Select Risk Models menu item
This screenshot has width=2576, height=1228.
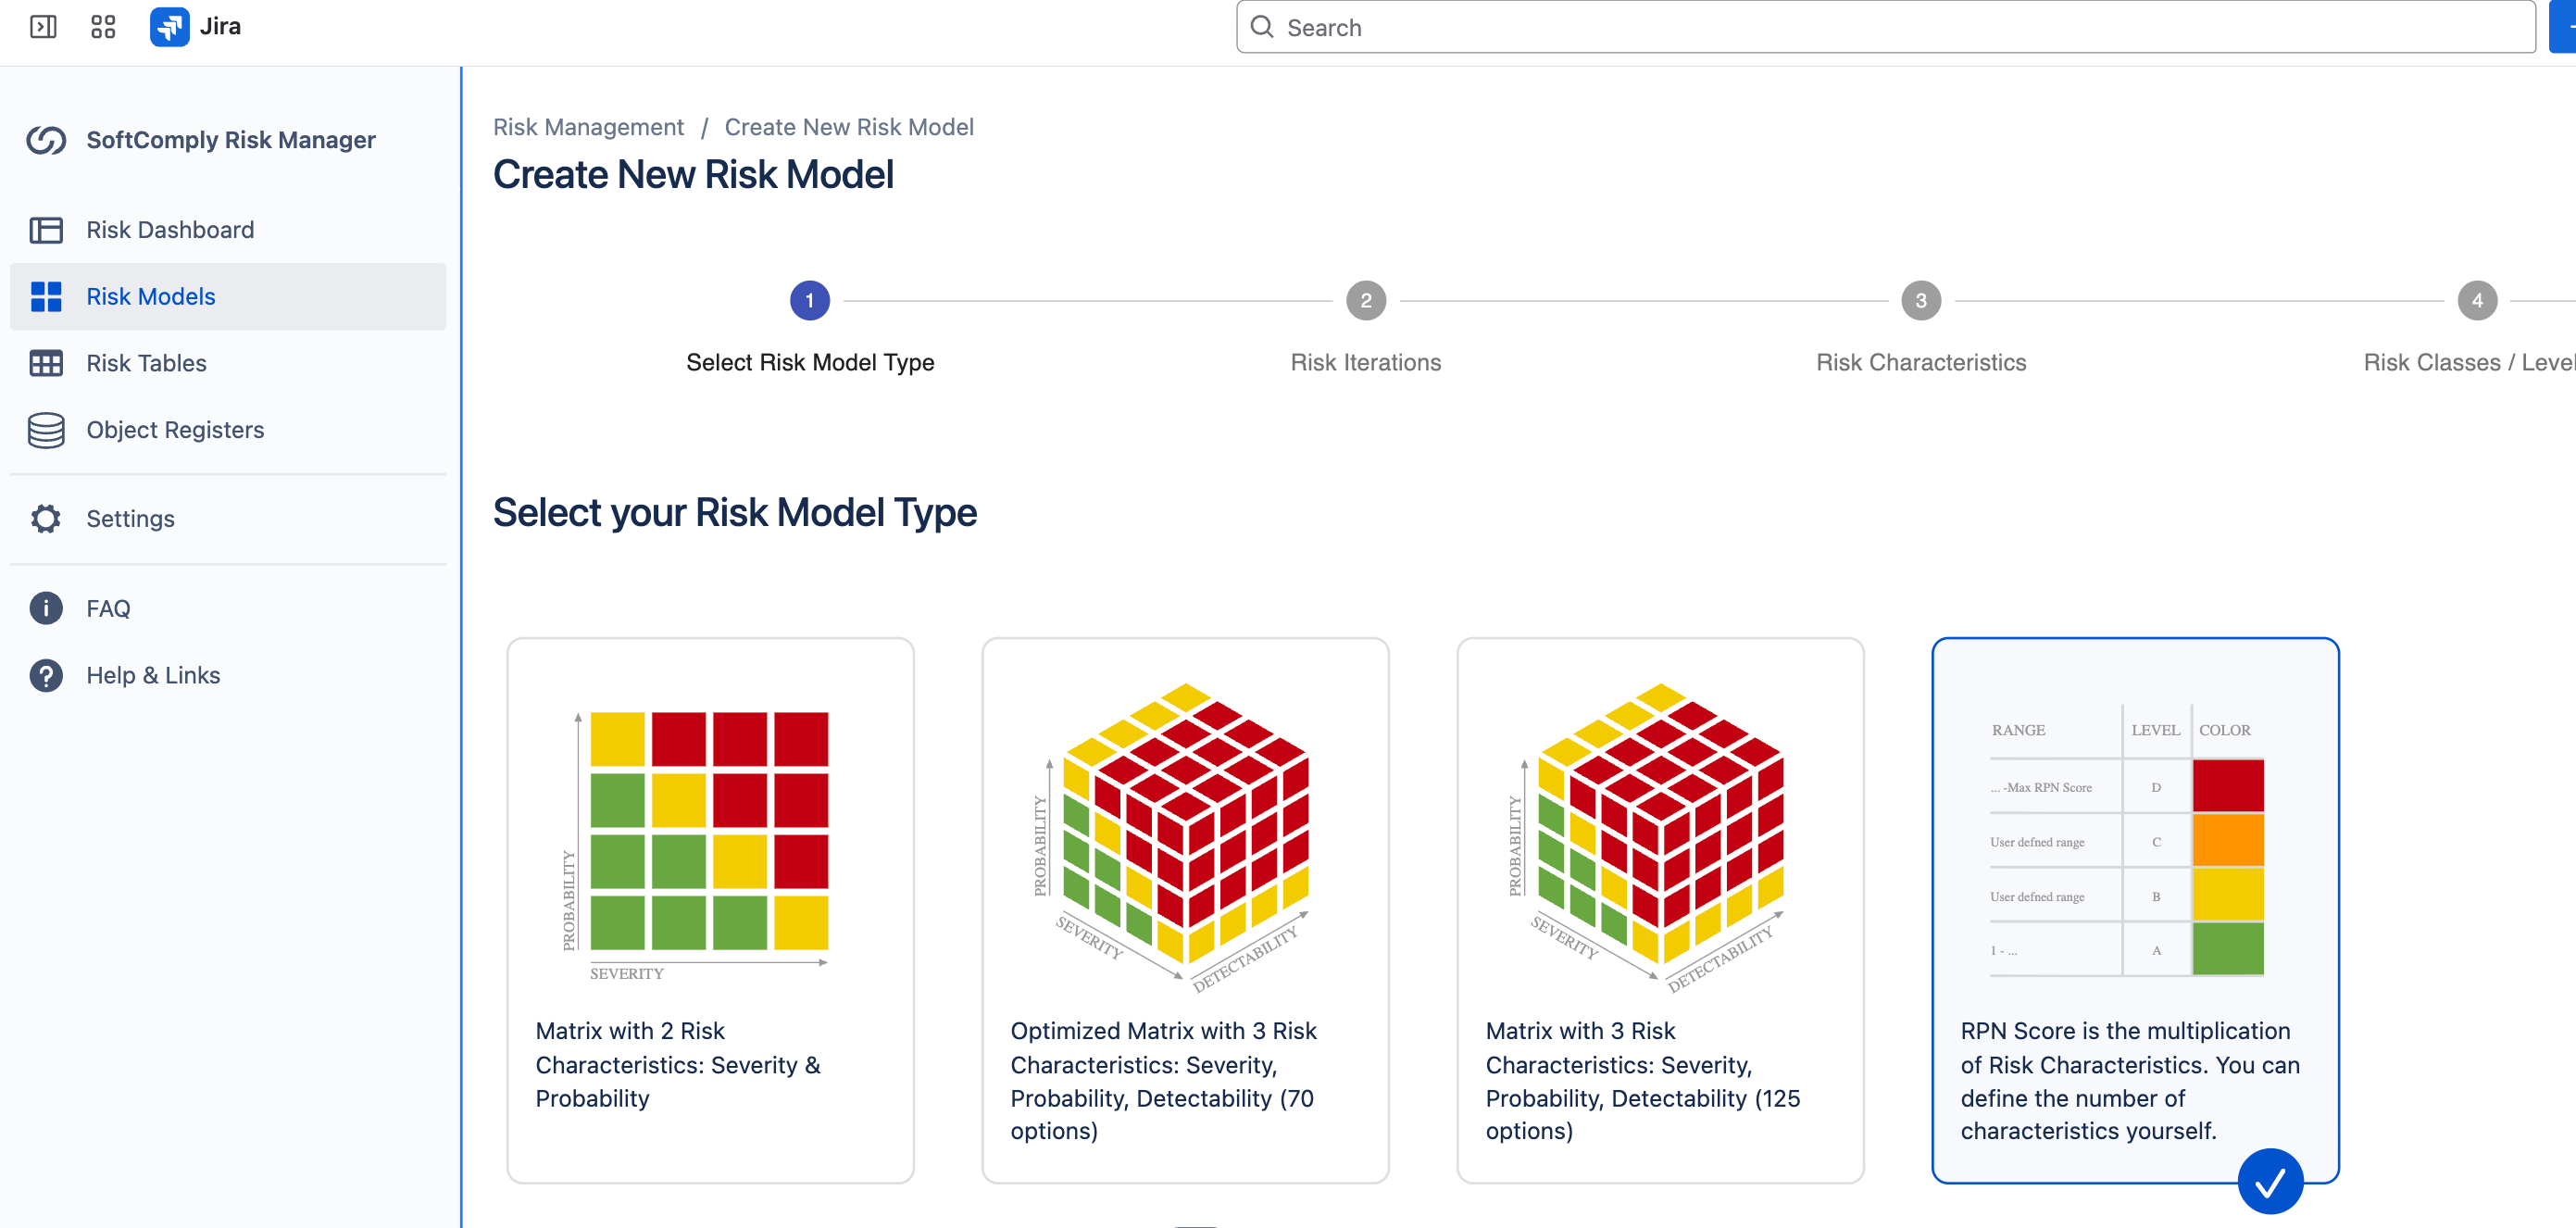pos(151,297)
